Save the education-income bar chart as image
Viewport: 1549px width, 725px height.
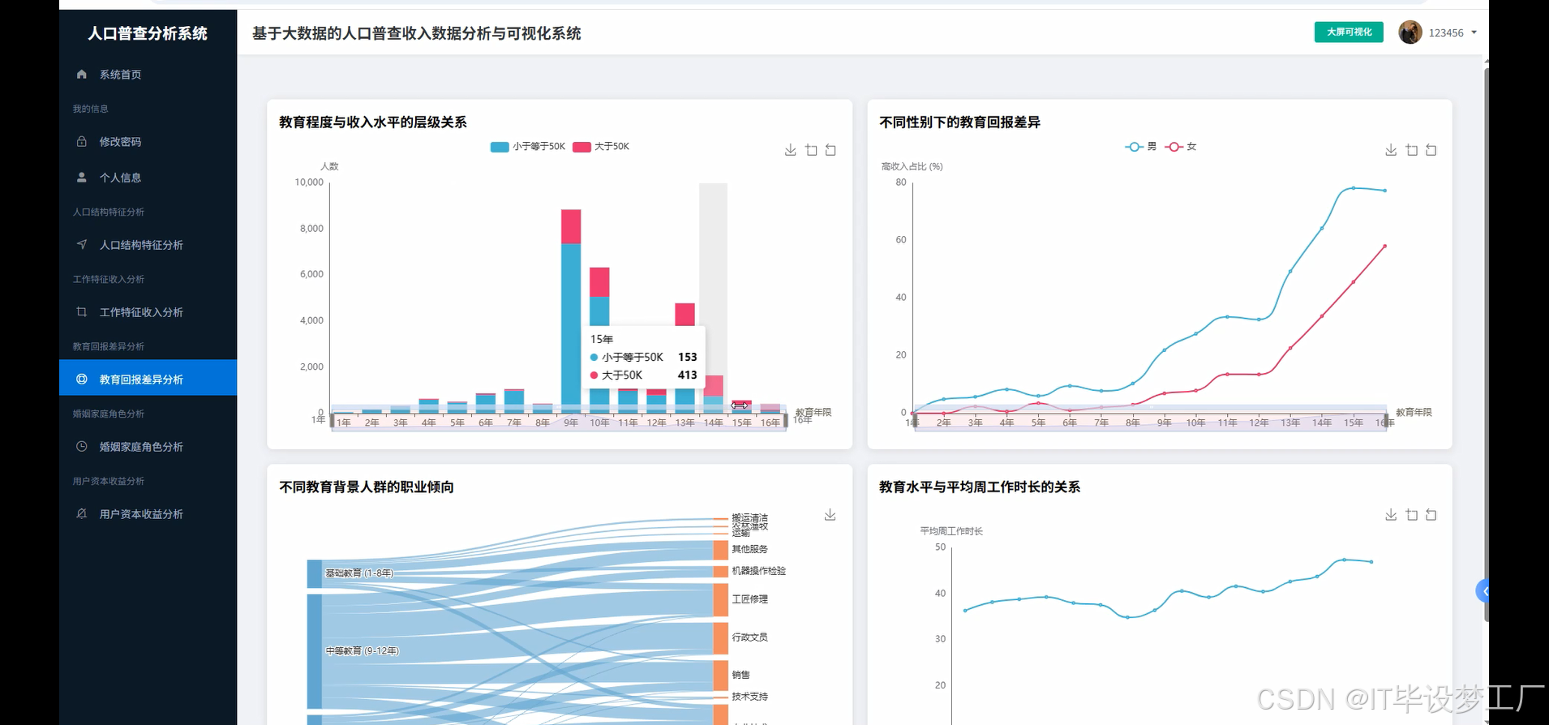point(791,150)
